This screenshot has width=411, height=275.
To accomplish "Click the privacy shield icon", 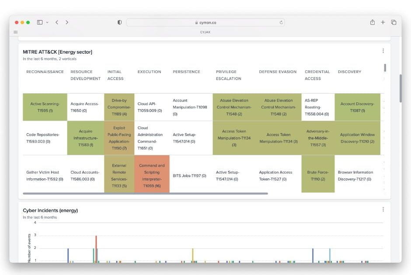I will pos(119,22).
